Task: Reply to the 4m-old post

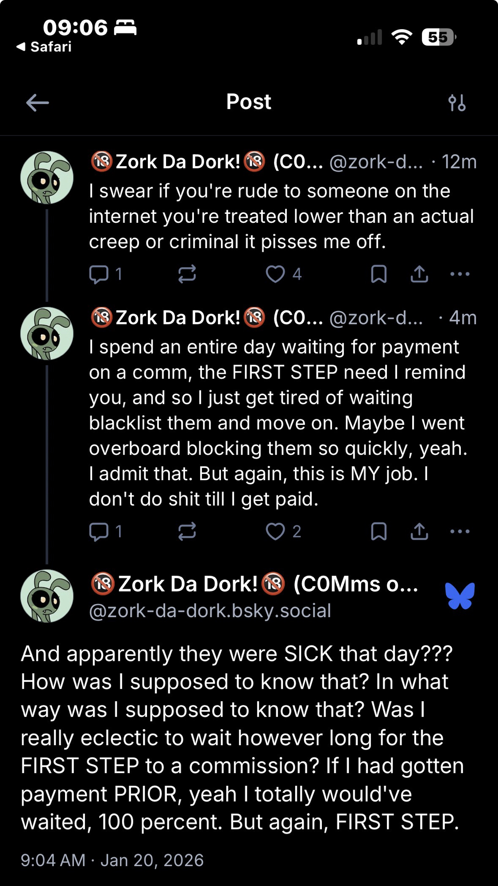Action: (x=99, y=531)
